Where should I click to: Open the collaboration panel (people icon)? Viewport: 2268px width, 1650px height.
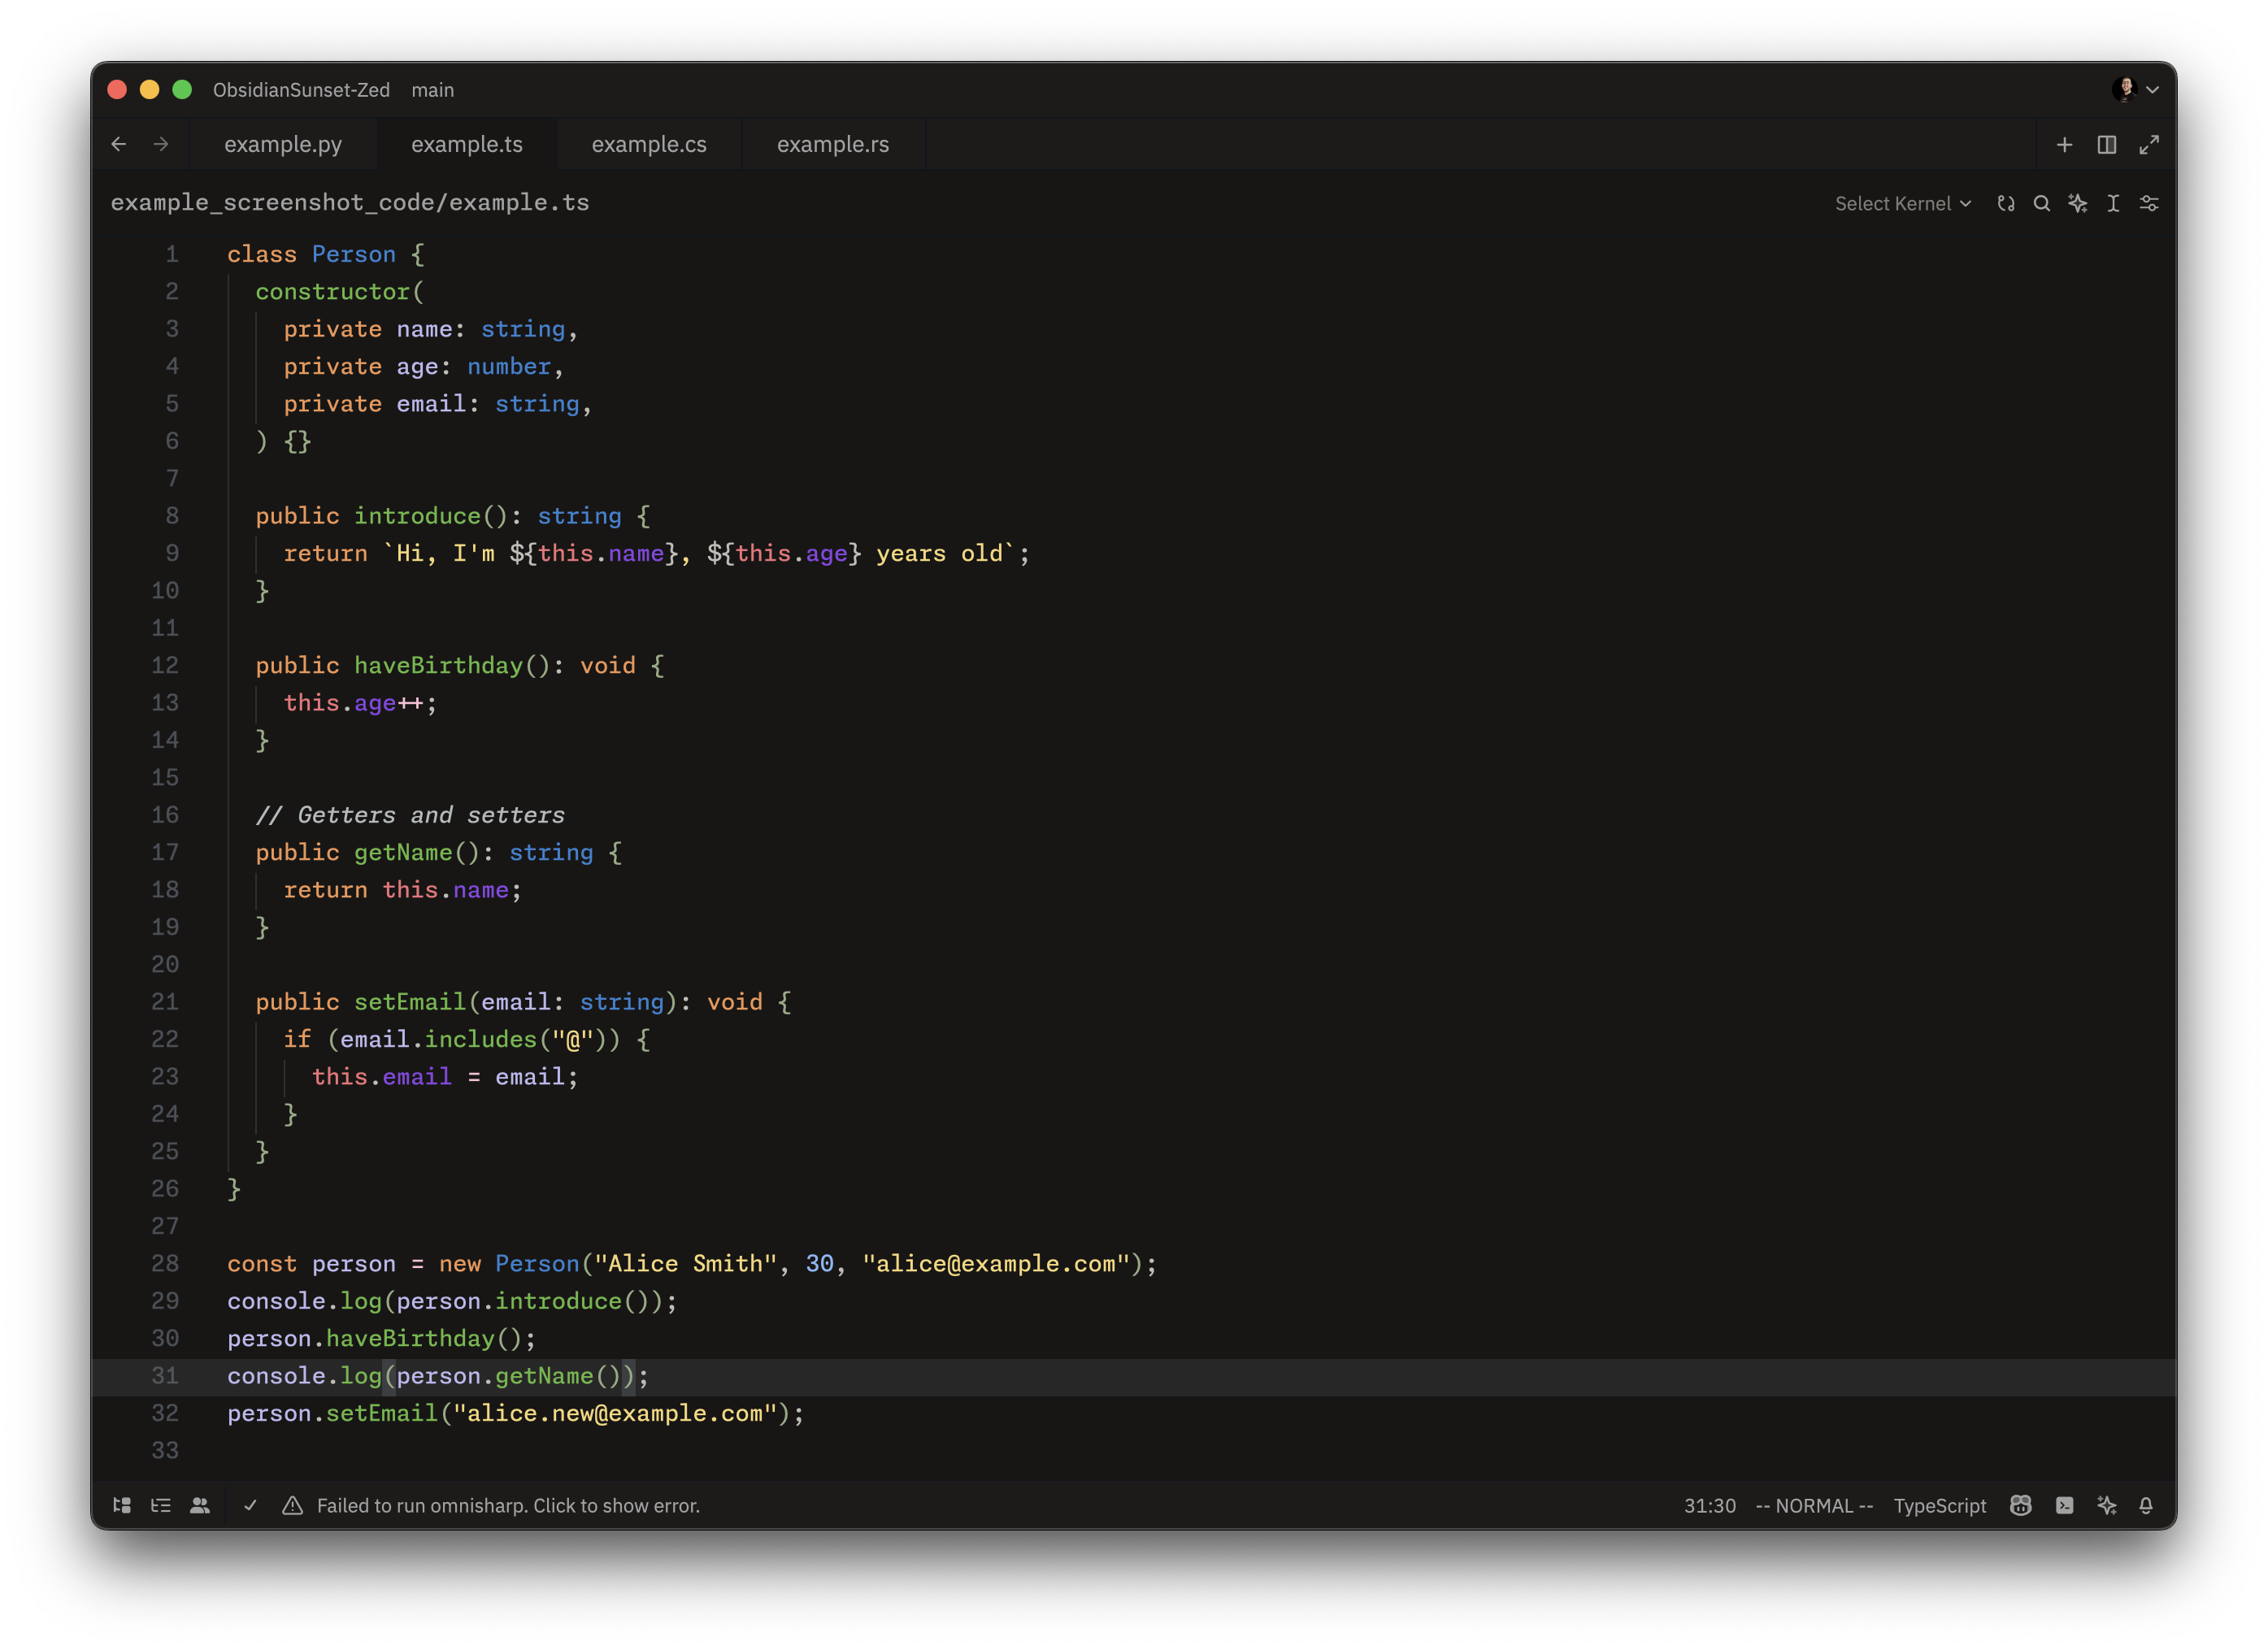pyautogui.click(x=200, y=1505)
